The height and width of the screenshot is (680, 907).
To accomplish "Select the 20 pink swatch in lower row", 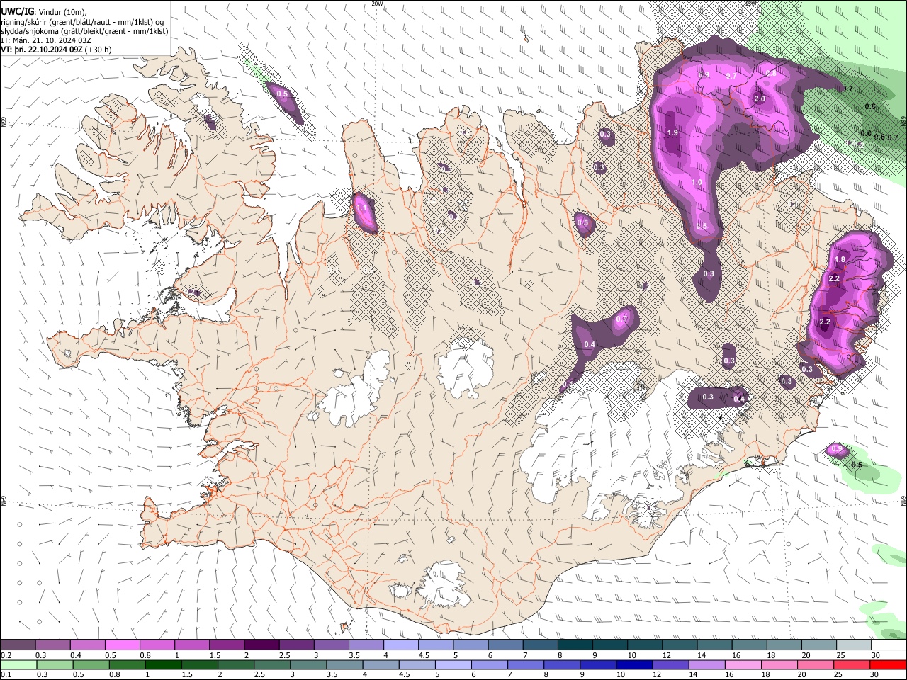I will (815, 664).
